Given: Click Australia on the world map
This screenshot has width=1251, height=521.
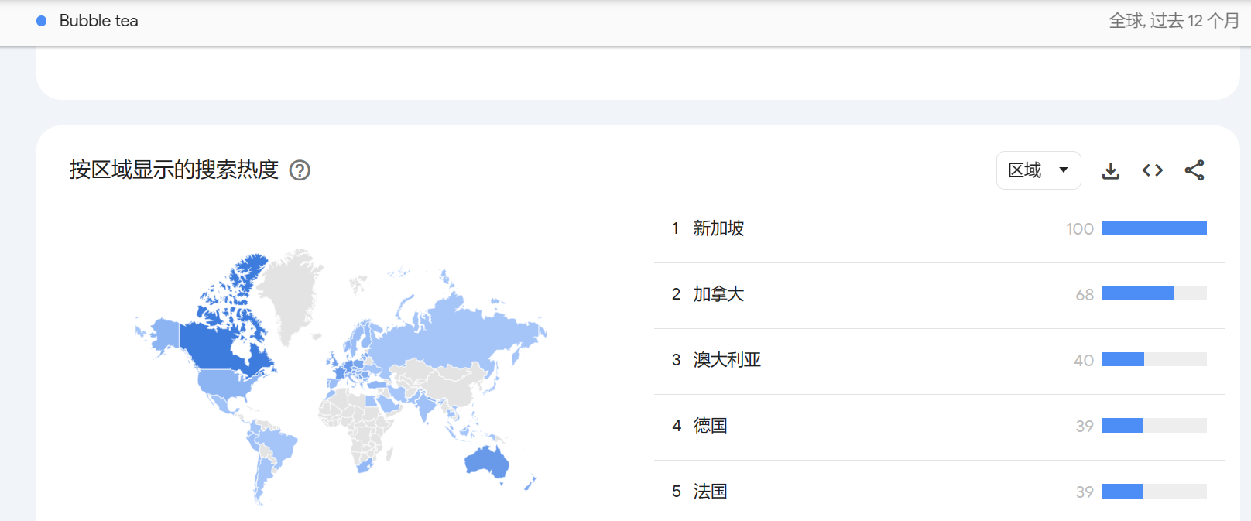Looking at the screenshot, I should pyautogui.click(x=487, y=462).
